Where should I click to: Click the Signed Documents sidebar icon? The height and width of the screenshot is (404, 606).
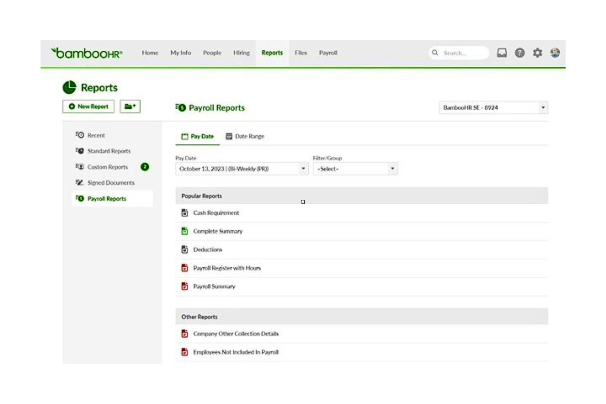pos(80,183)
